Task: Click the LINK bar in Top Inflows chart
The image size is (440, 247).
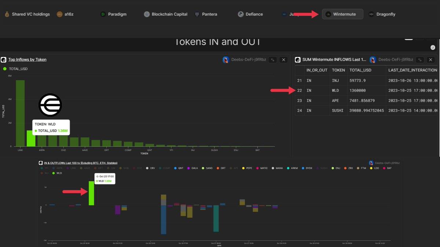Action: pyautogui.click(x=20, y=113)
